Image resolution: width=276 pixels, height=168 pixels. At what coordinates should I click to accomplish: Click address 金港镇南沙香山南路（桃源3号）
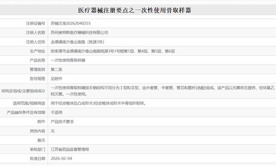(77, 42)
